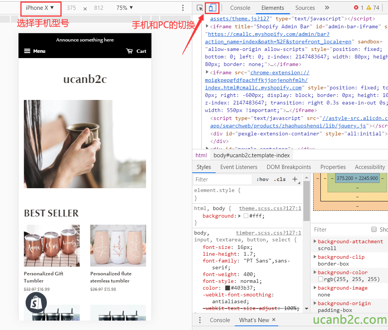Click the Shopify bag badge icon
The width and height of the screenshot is (388, 330).
(36, 303)
